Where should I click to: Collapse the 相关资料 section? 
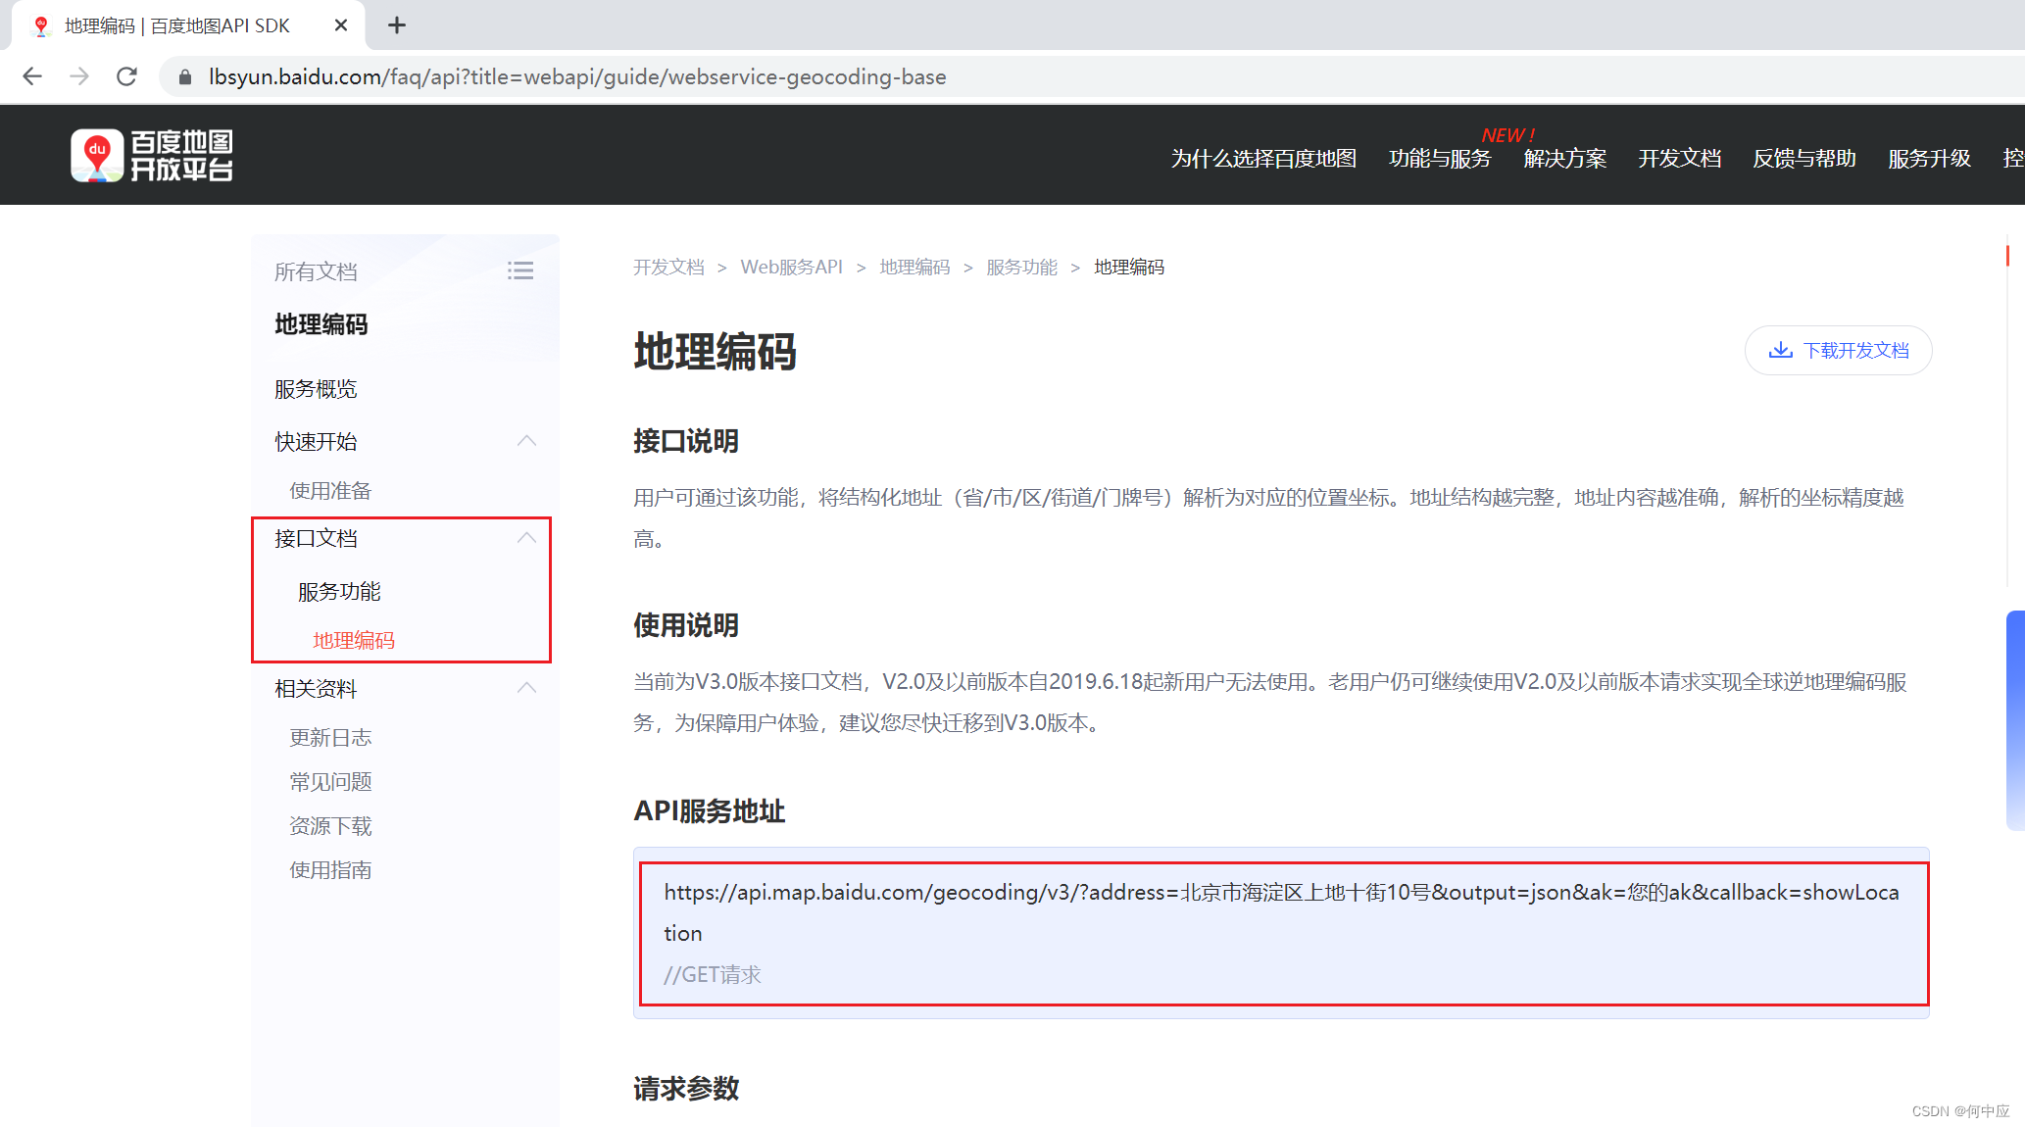(526, 688)
